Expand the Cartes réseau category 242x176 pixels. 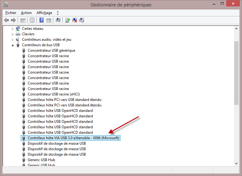[13, 29]
